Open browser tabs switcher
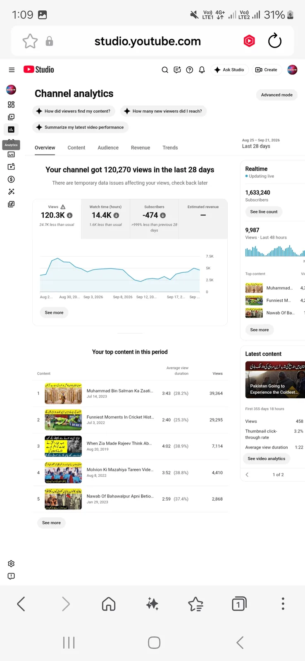 coord(239,604)
